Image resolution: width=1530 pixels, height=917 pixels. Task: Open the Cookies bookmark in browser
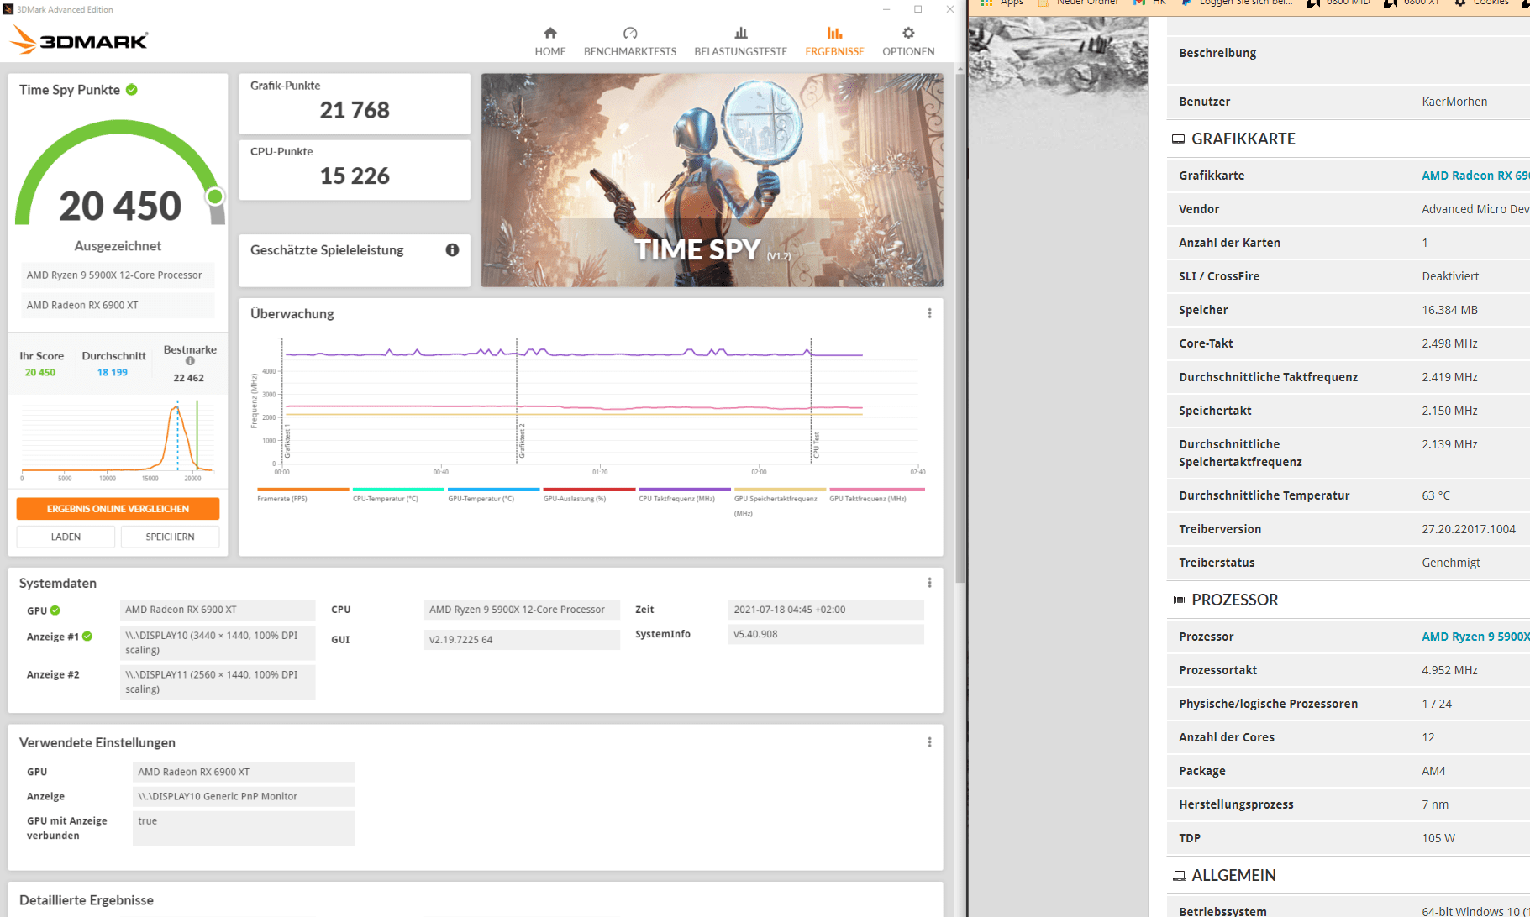tap(1482, 3)
